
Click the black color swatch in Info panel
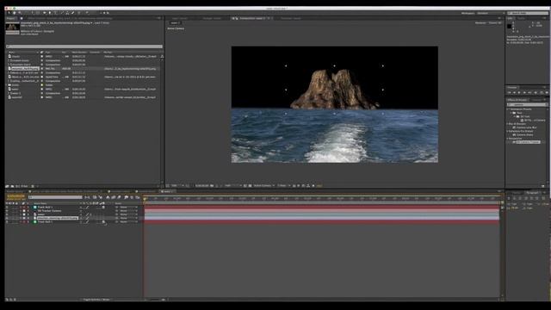point(509,26)
